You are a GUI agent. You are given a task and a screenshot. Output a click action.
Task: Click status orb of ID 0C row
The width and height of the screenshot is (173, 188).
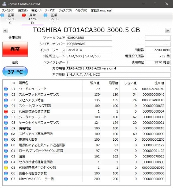(x=6, y=140)
